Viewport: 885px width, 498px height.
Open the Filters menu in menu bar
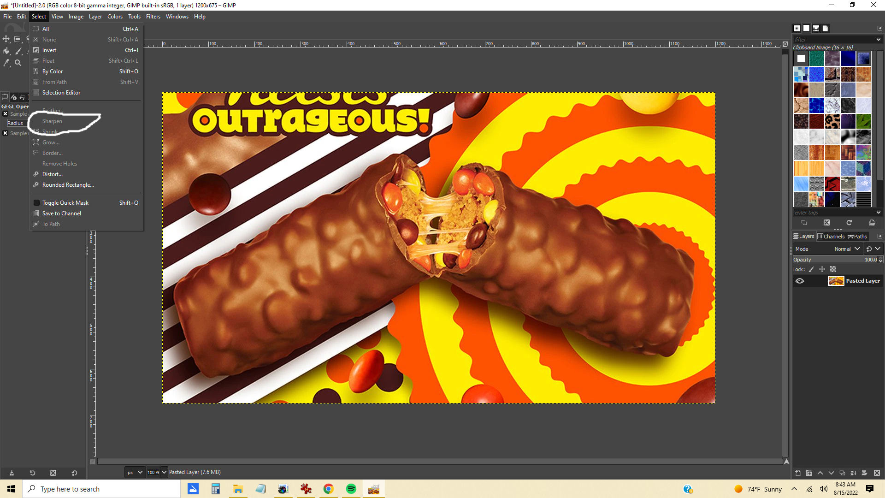(153, 17)
